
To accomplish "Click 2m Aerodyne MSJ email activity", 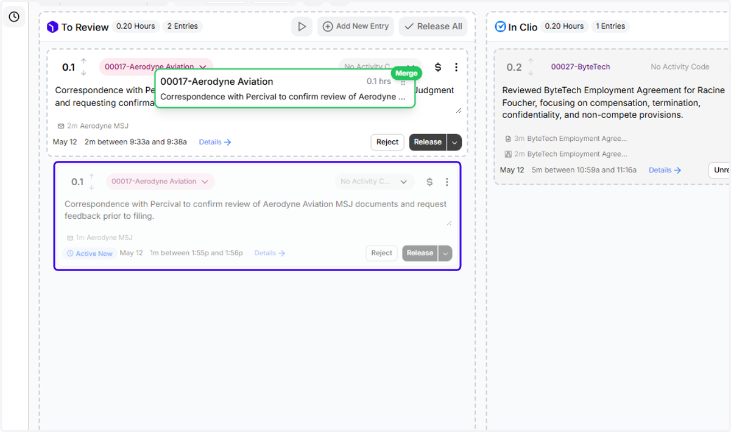I will click(x=93, y=126).
